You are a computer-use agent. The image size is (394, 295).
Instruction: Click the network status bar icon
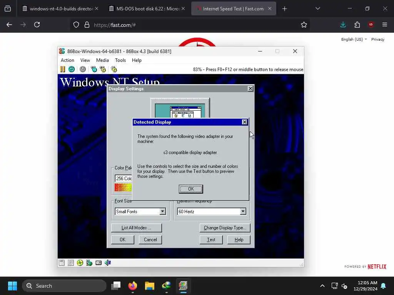click(x=89, y=263)
